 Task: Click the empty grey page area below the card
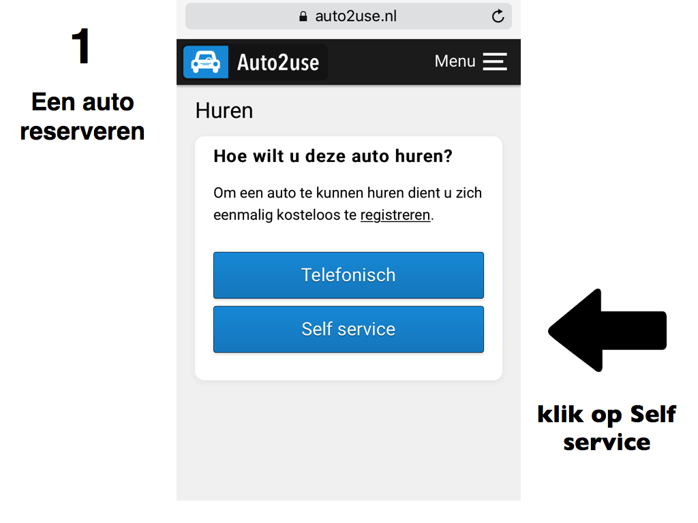pos(348,441)
